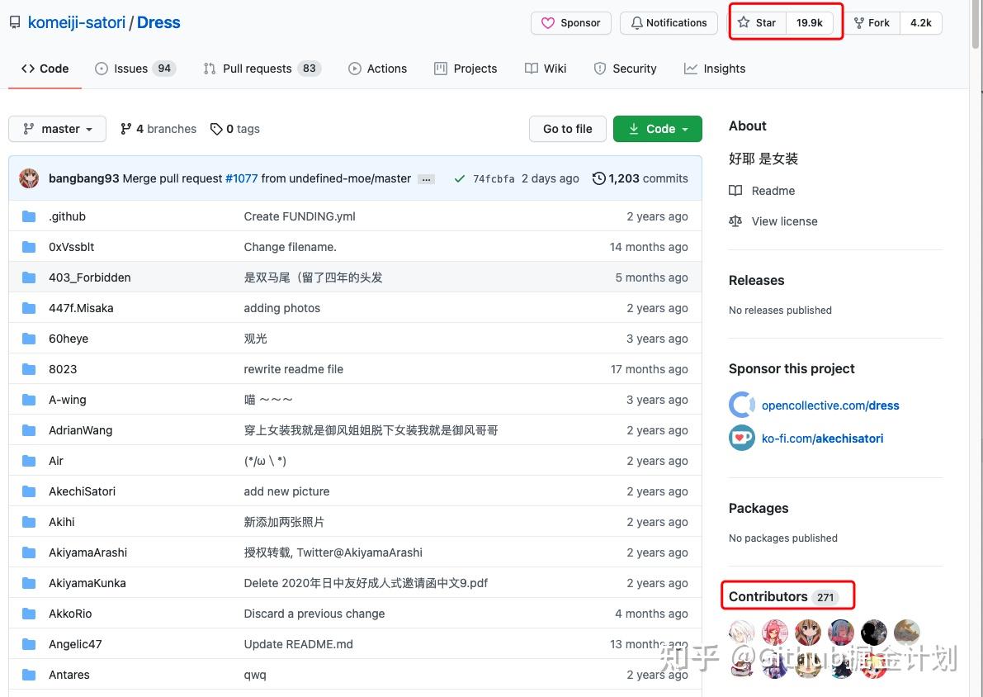The width and height of the screenshot is (983, 697).
Task: Expand the truncated commit message ellipsis
Action: pos(426,178)
